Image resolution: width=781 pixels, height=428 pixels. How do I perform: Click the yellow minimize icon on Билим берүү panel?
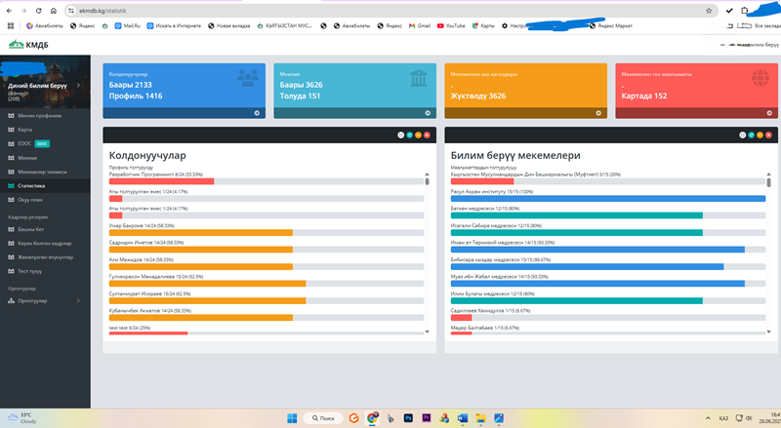(x=760, y=135)
